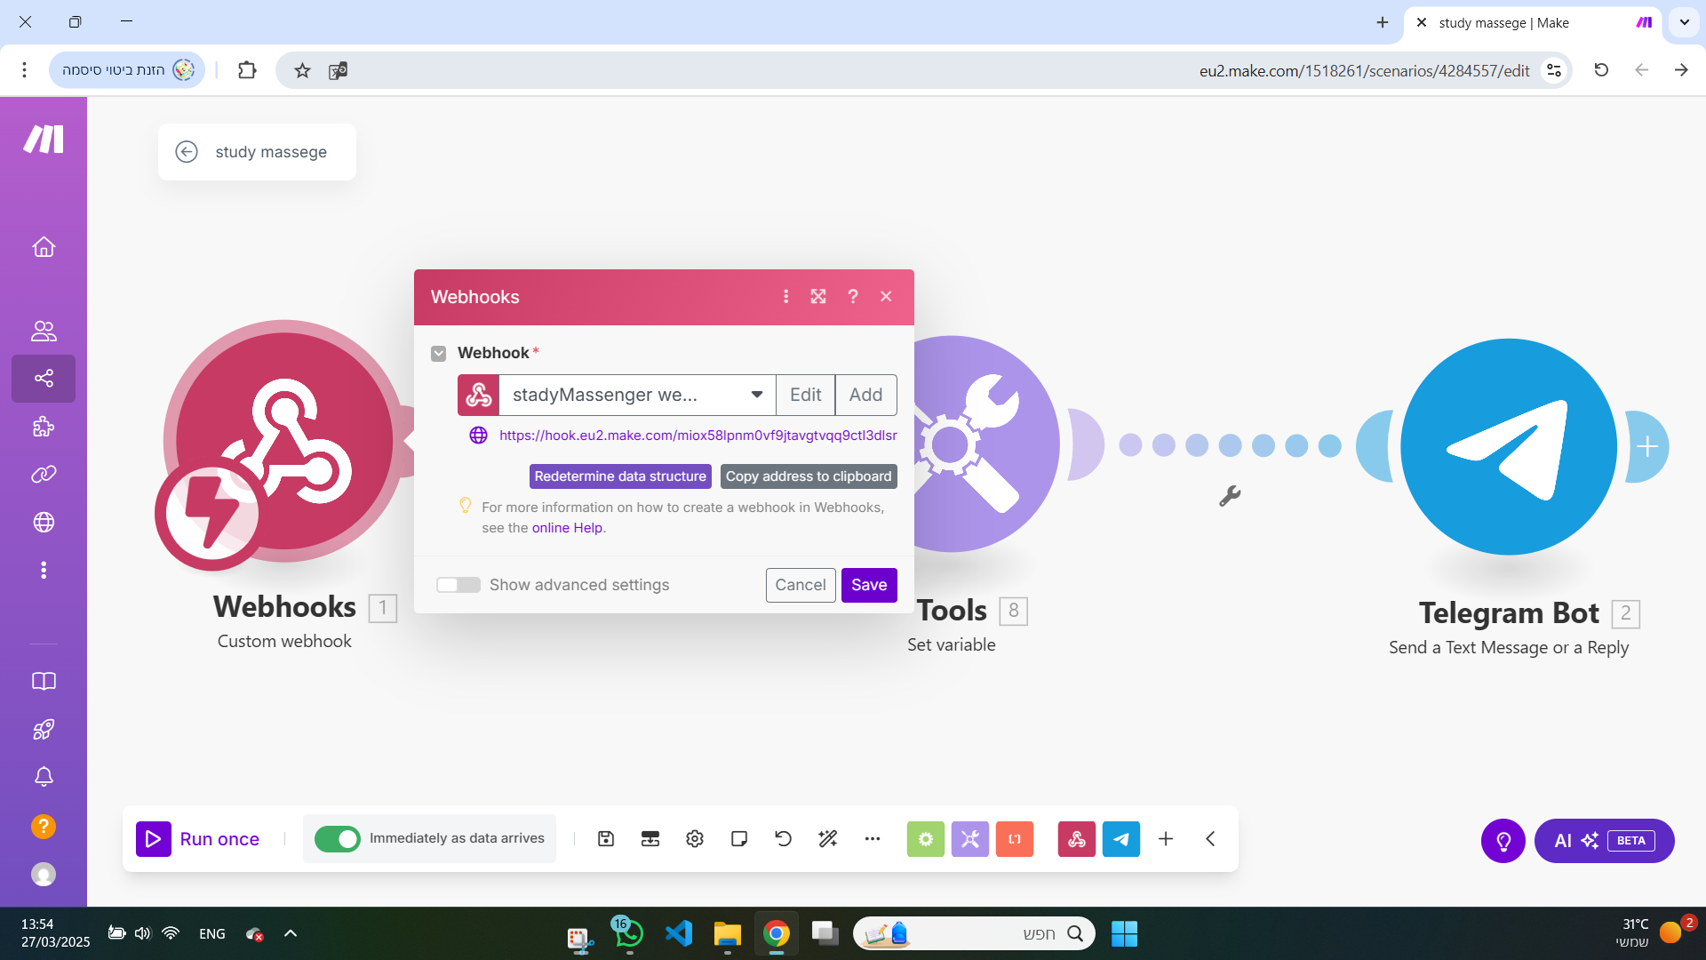This screenshot has height=960, width=1706.
Task: Click the Redetermine data structure button
Action: [620, 476]
